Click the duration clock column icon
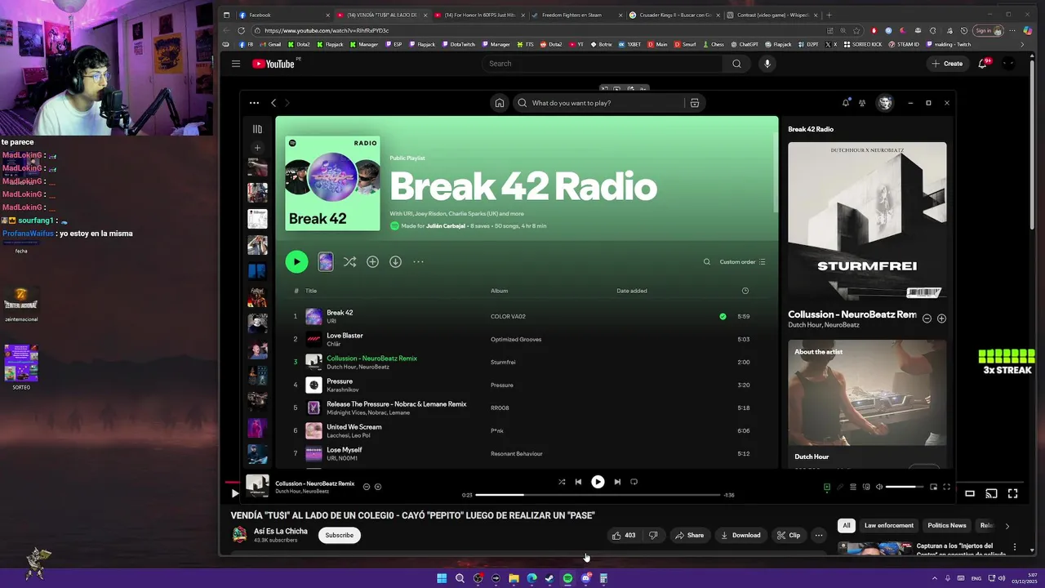The height and width of the screenshot is (588, 1045). click(x=745, y=291)
